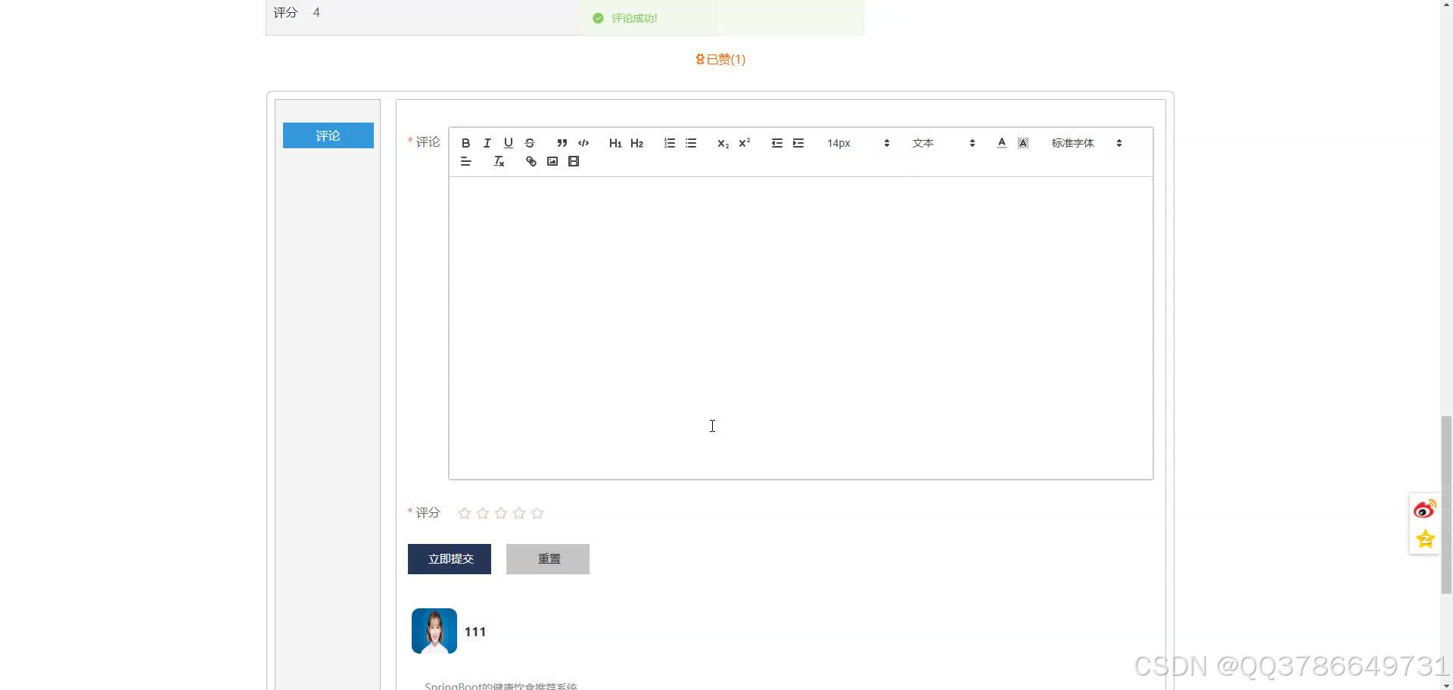Apply subscript formatting
The image size is (1453, 690).
(x=723, y=143)
